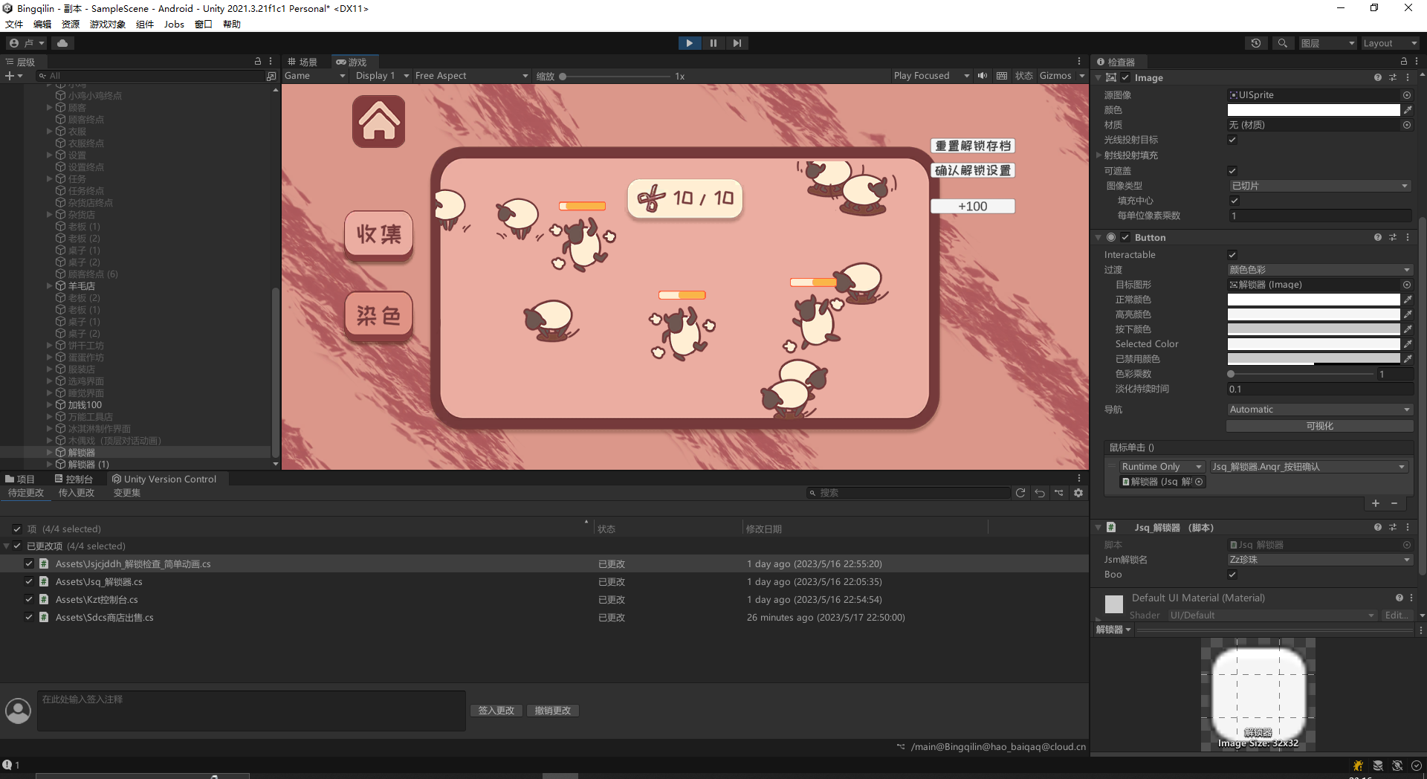1427x779 pixels.
Task: Switch to the 控制台 Console tab
Action: click(74, 479)
